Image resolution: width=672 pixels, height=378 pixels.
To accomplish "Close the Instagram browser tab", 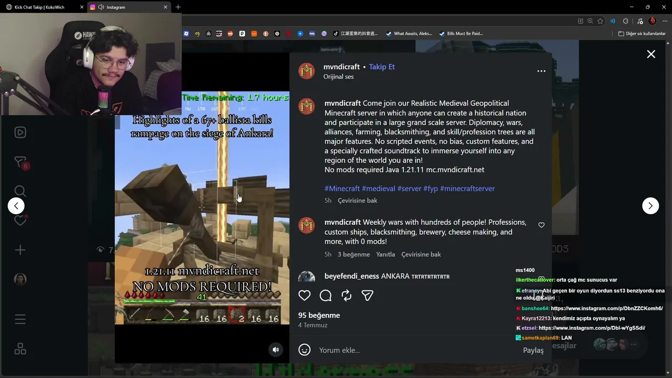I will click(165, 7).
